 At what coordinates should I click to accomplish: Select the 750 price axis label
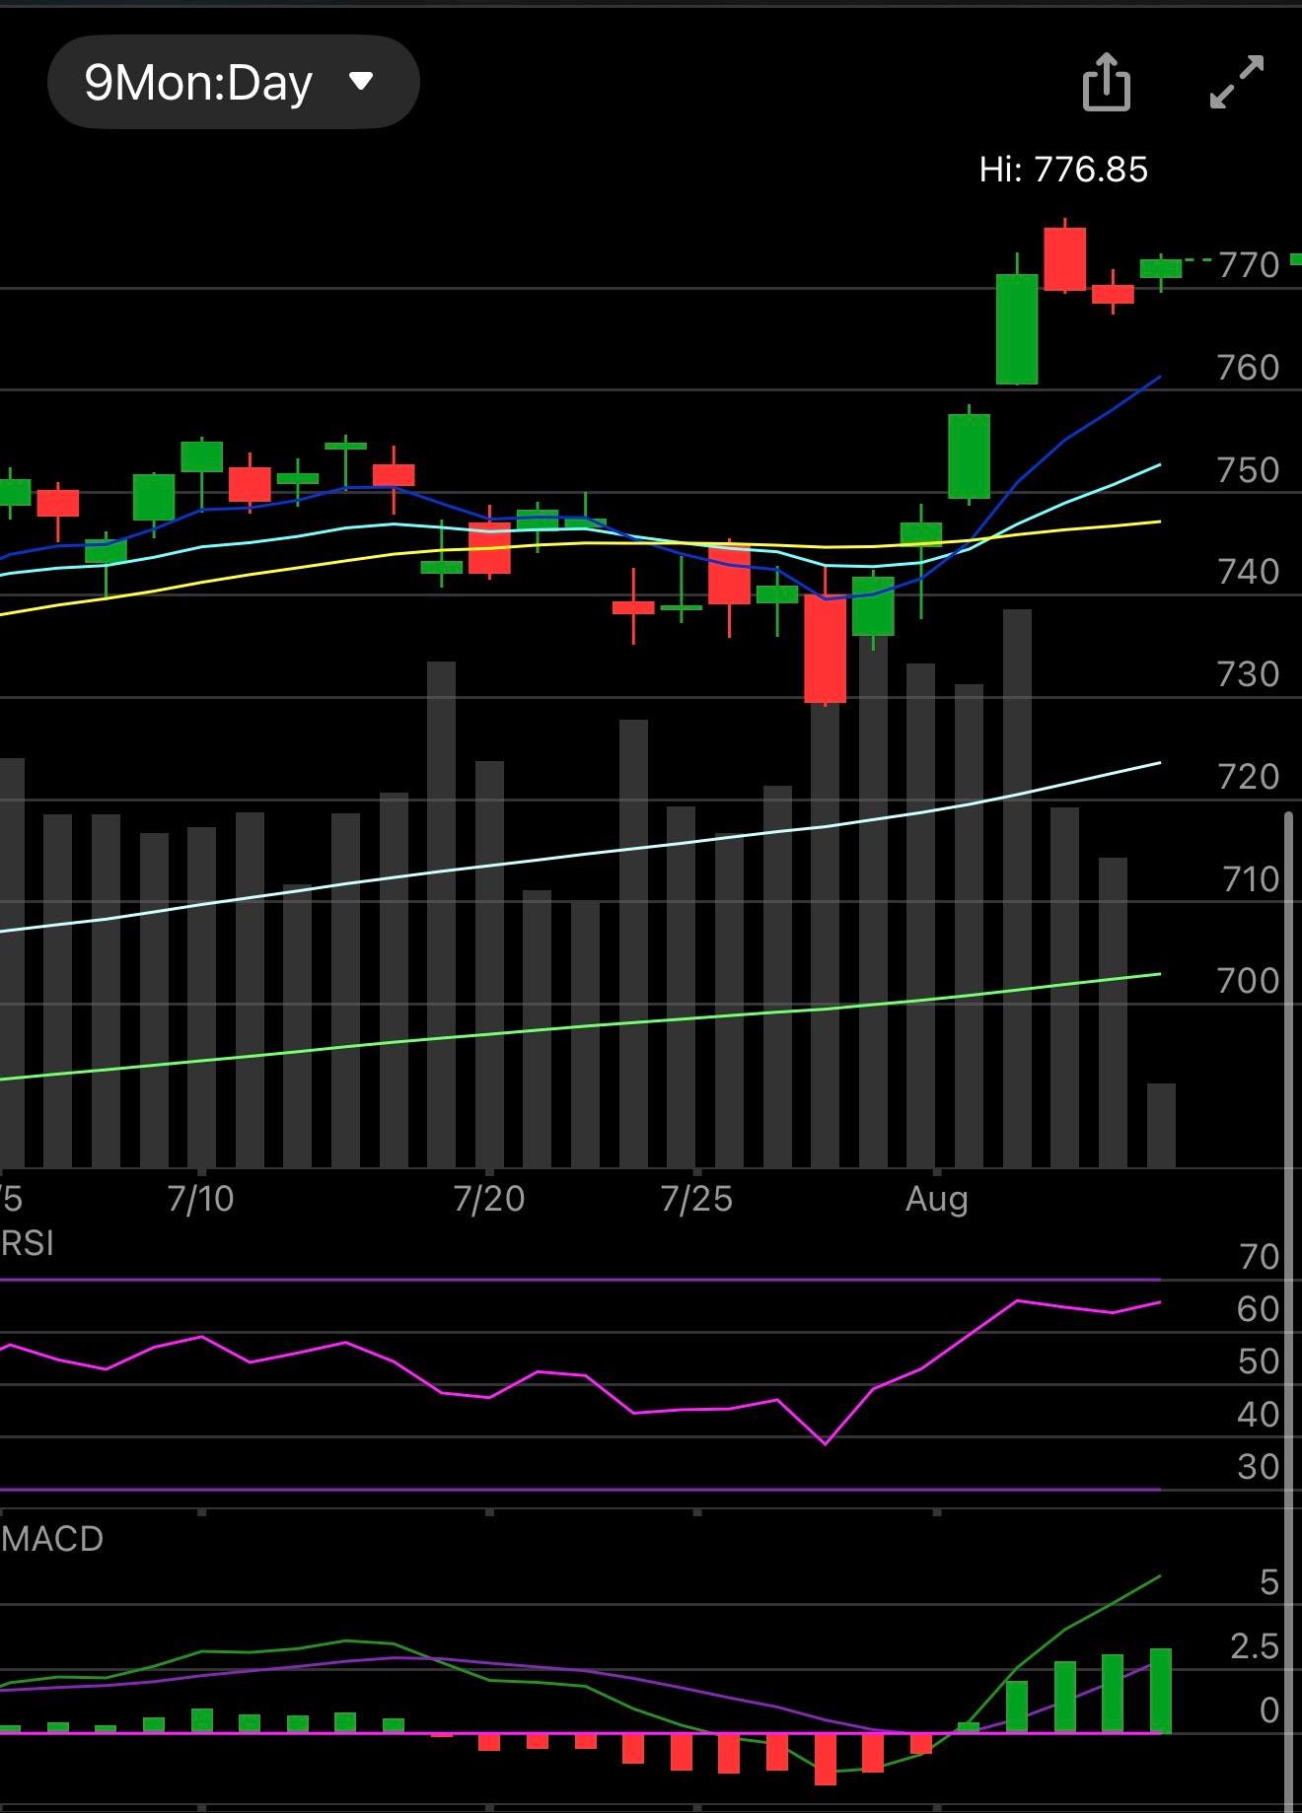pyautogui.click(x=1249, y=470)
